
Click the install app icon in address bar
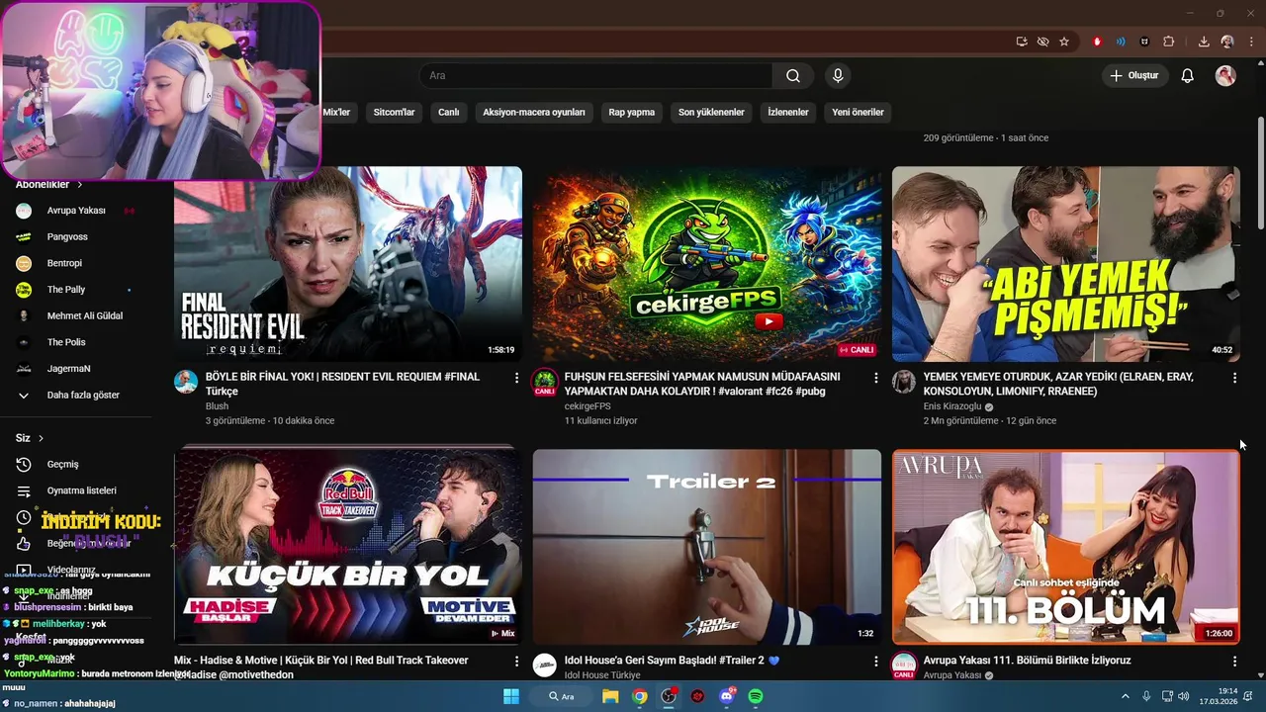[x=1022, y=42]
